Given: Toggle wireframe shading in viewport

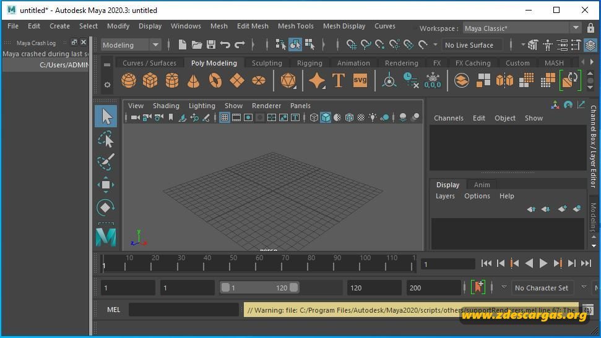Looking at the screenshot, I should pyautogui.click(x=314, y=117).
